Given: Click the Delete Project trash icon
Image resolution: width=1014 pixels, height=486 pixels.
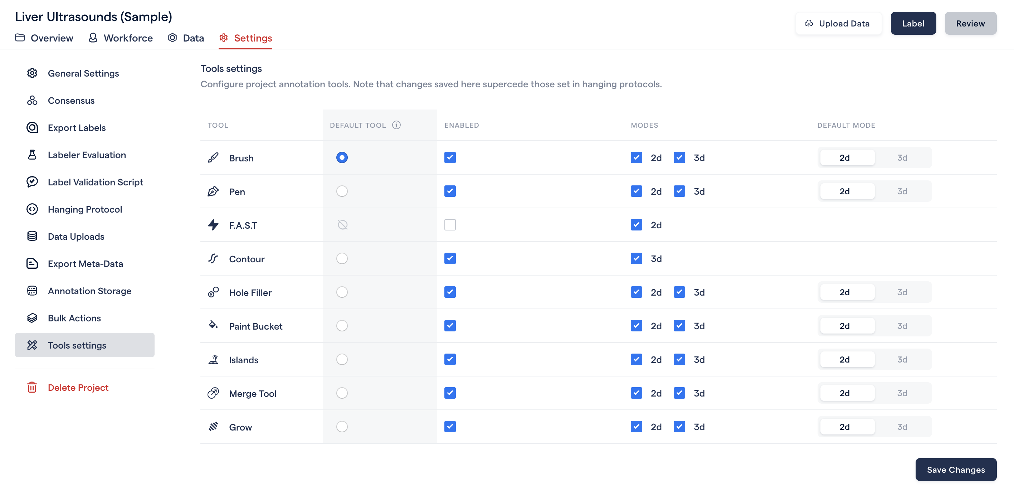Looking at the screenshot, I should click(32, 388).
